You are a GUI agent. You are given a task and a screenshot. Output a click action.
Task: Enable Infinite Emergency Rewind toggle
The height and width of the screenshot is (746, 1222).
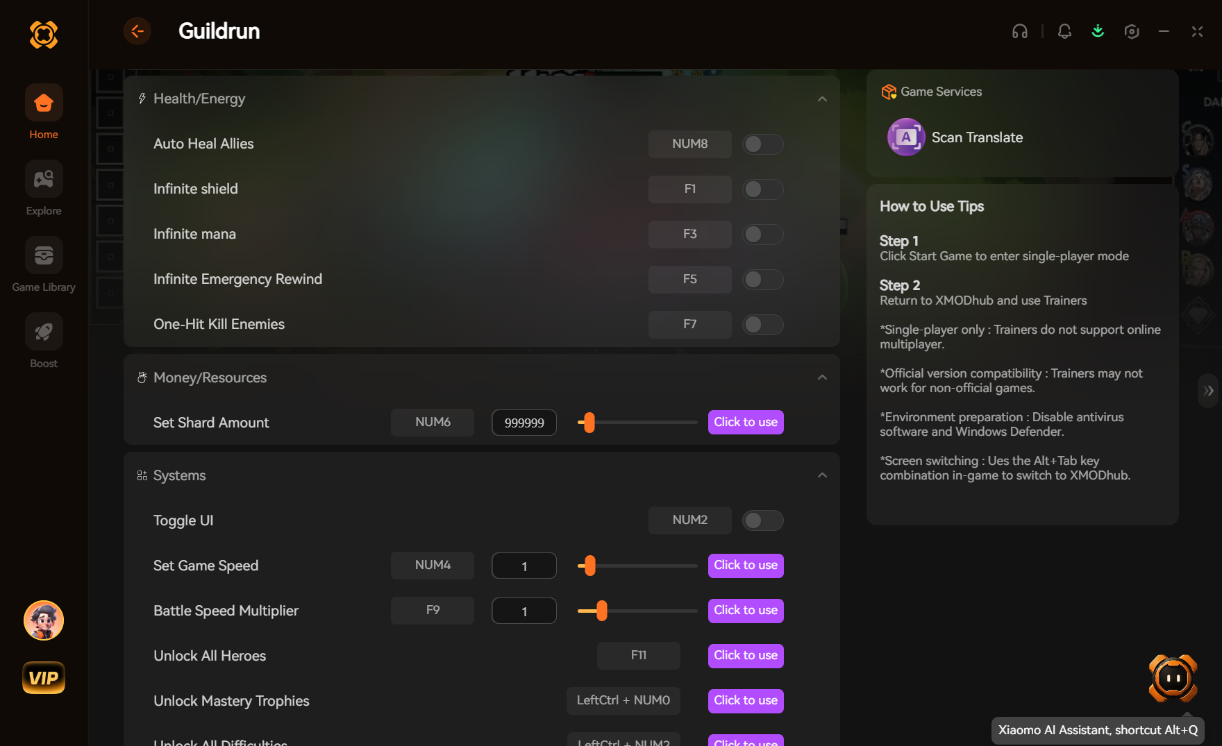click(x=762, y=279)
